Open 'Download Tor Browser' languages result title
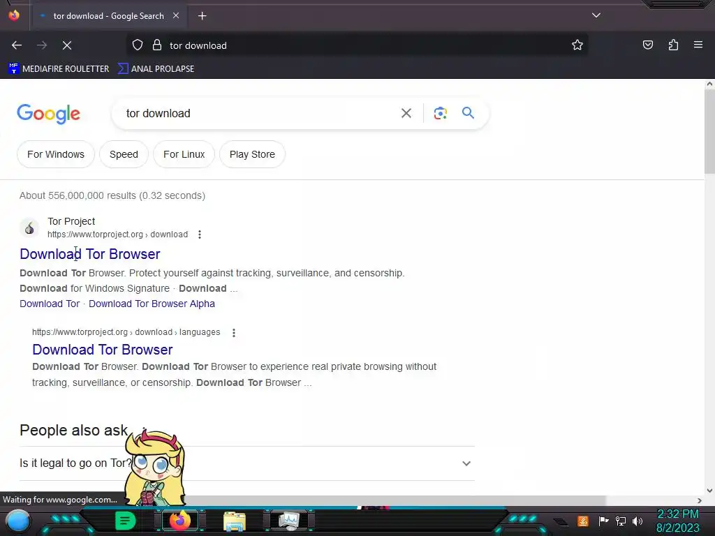 point(102,350)
